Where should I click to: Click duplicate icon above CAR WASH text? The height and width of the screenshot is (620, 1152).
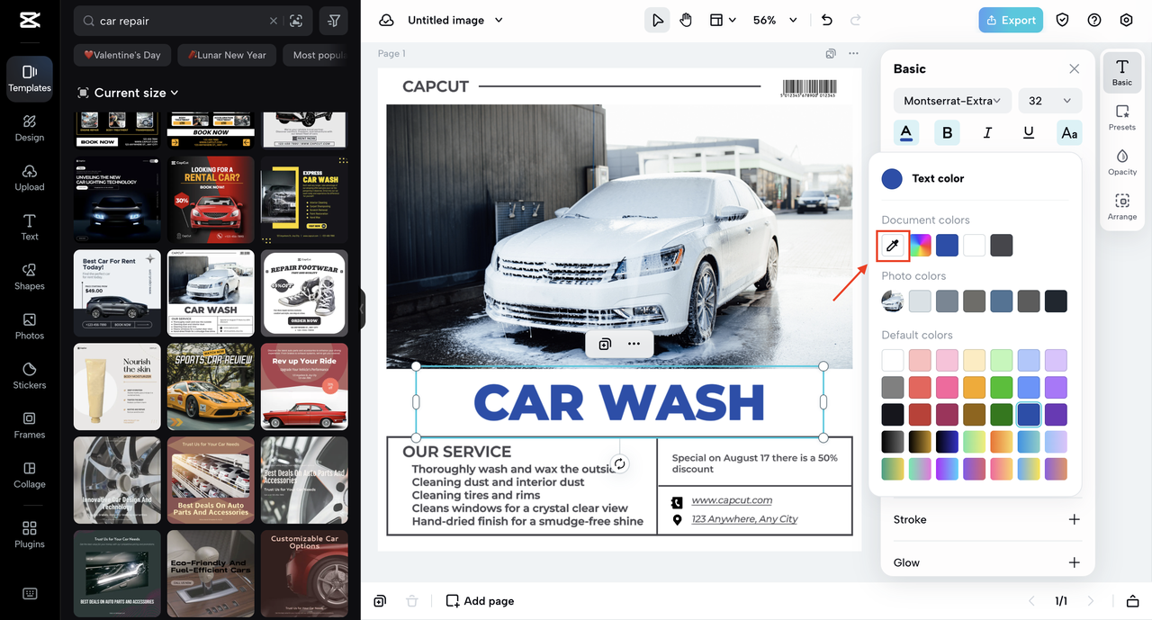coord(605,344)
